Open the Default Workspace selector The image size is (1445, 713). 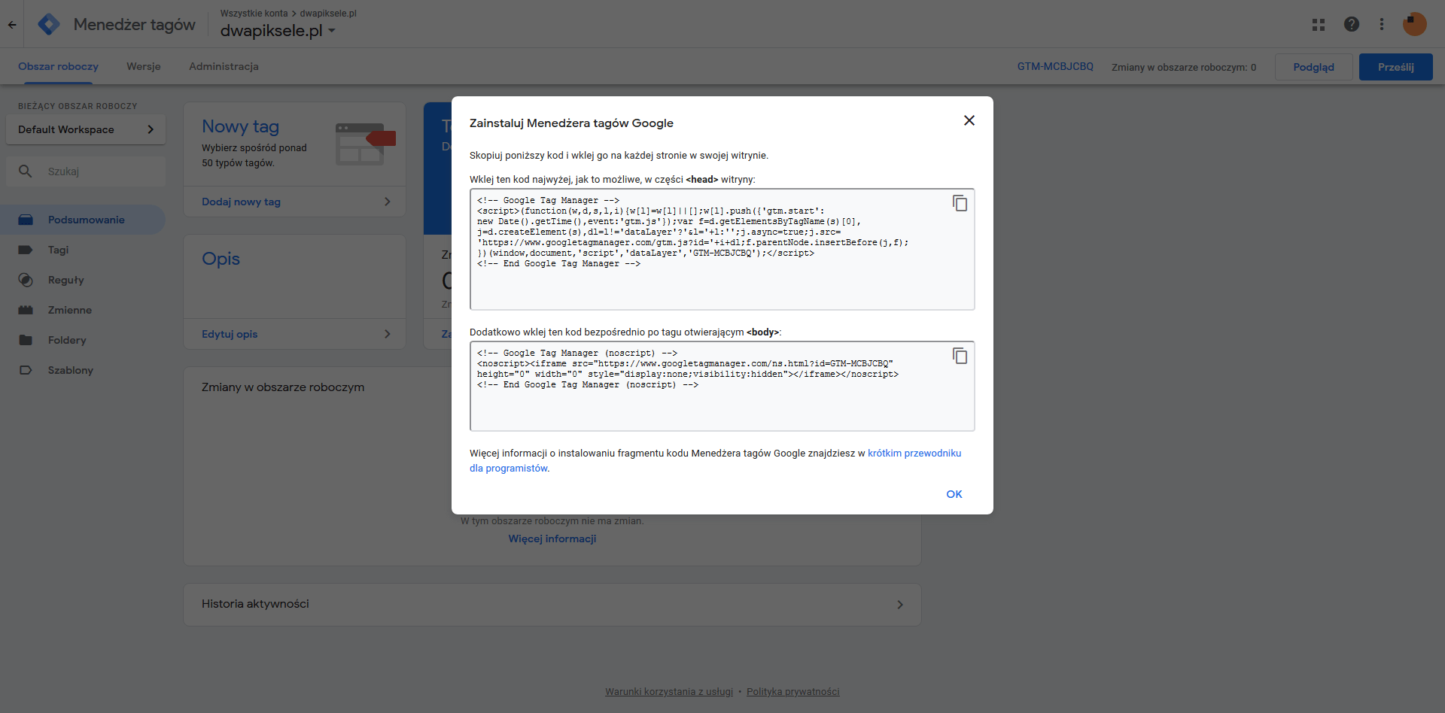point(85,129)
